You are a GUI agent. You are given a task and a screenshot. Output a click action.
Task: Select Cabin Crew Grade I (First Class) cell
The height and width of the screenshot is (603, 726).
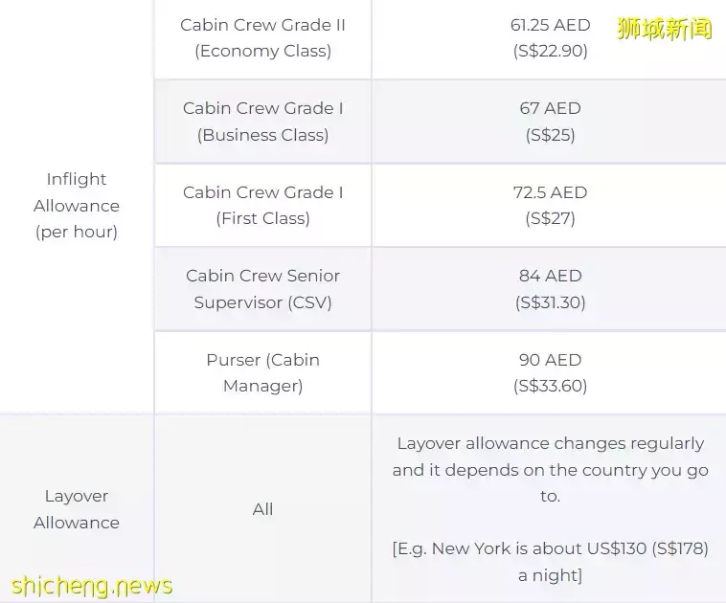pos(262,205)
